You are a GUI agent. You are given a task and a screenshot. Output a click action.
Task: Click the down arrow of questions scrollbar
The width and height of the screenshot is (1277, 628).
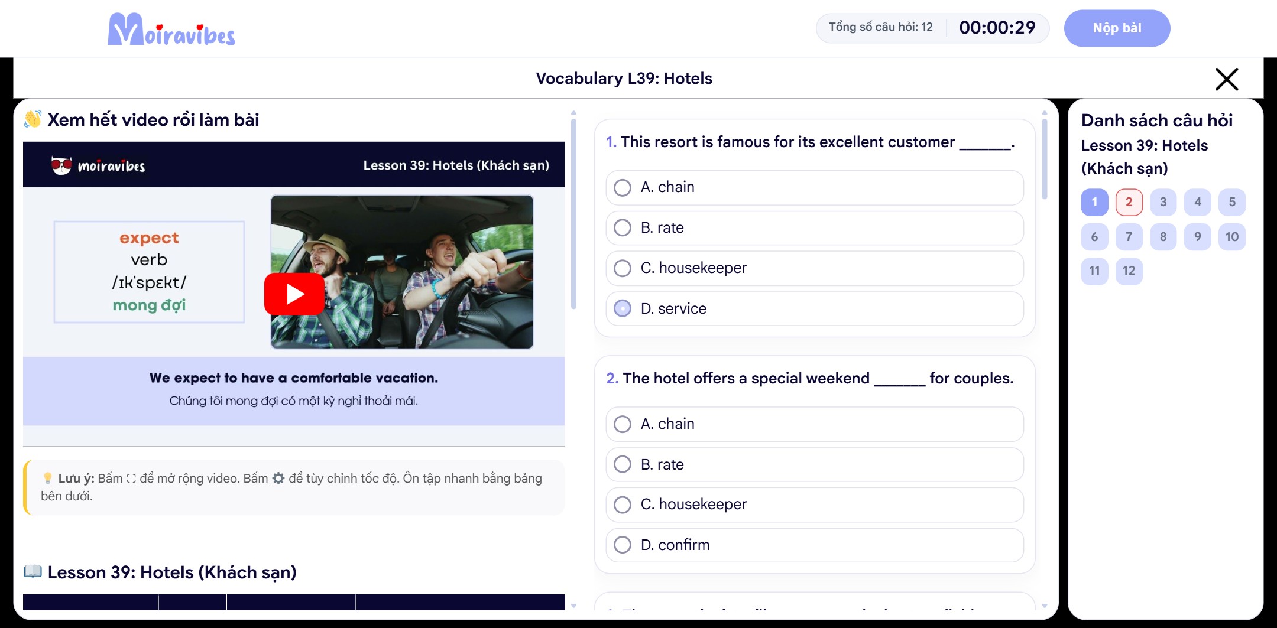tap(1045, 606)
